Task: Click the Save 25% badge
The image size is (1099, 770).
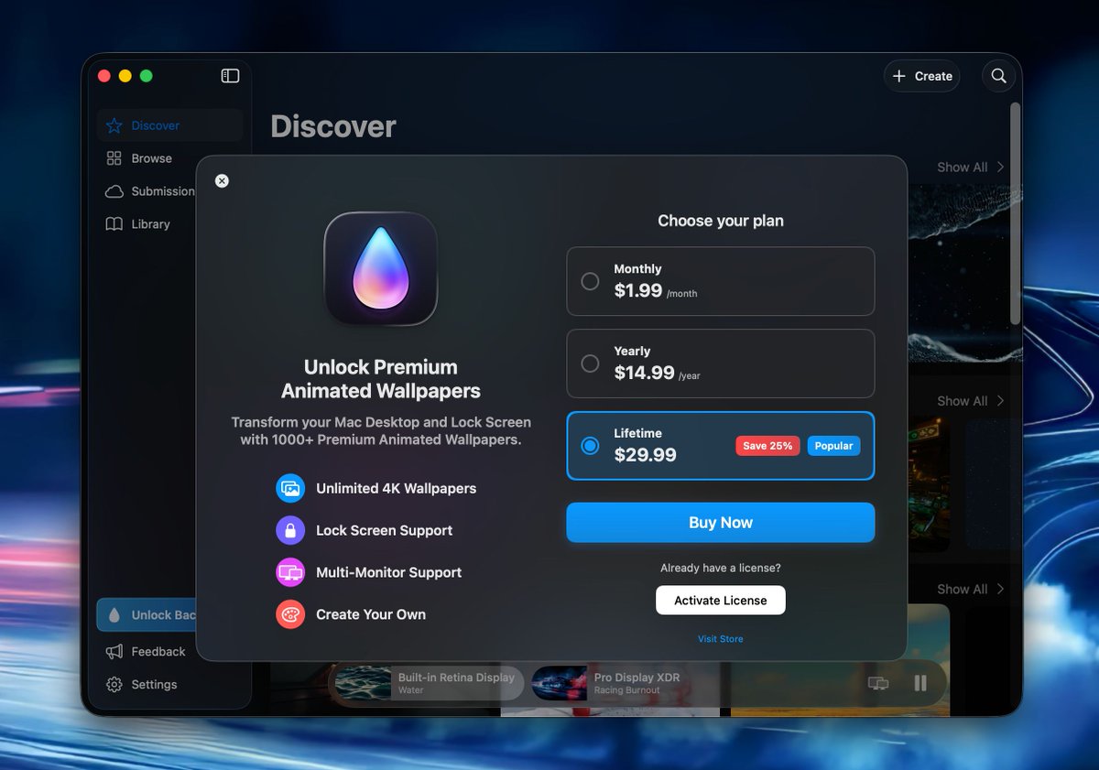Action: [767, 446]
